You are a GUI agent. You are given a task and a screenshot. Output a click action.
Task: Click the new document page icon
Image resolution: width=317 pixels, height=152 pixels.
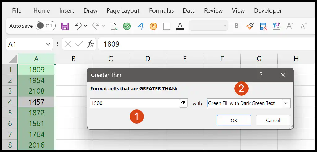coord(114,26)
